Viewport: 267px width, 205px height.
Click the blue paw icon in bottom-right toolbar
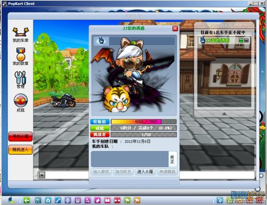click(x=220, y=200)
